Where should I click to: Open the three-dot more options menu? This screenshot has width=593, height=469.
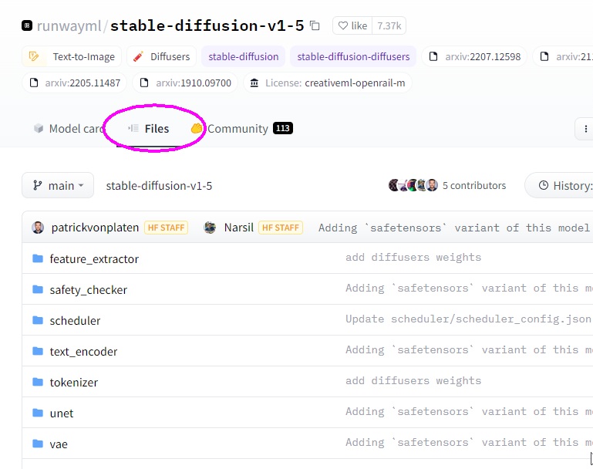(x=585, y=129)
